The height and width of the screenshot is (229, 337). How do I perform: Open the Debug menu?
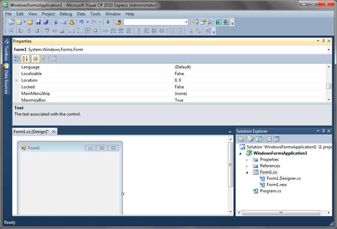click(66, 14)
